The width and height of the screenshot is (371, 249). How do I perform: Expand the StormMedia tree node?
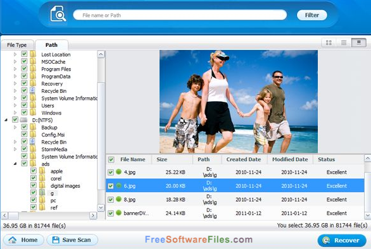(15, 149)
